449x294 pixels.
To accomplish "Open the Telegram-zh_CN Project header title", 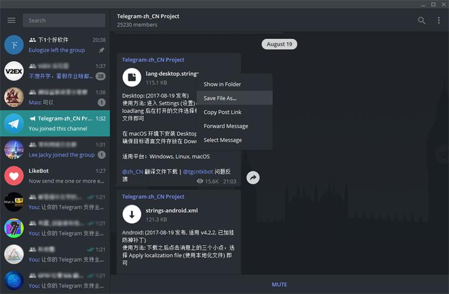I will [148, 16].
